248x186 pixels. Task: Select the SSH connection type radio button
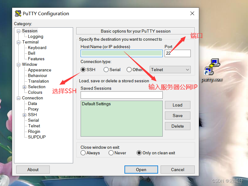[x=83, y=70]
